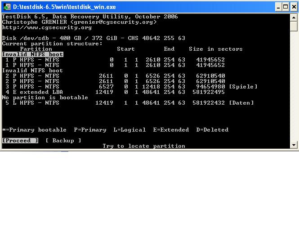
Task: Click the 'Disk /dev/sdb - 400 GB' line
Action: pyautogui.click(x=94, y=38)
